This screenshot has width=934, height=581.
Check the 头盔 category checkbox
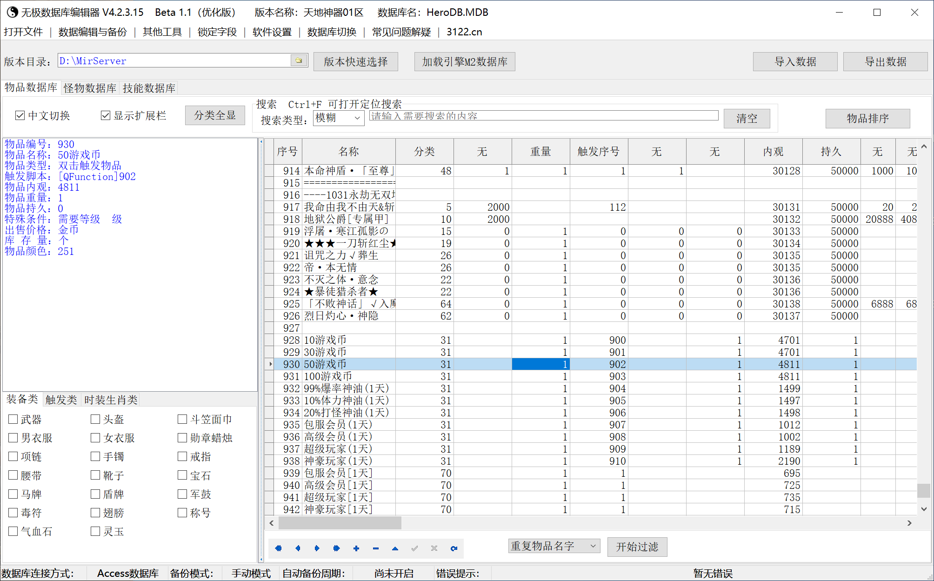[x=95, y=419]
